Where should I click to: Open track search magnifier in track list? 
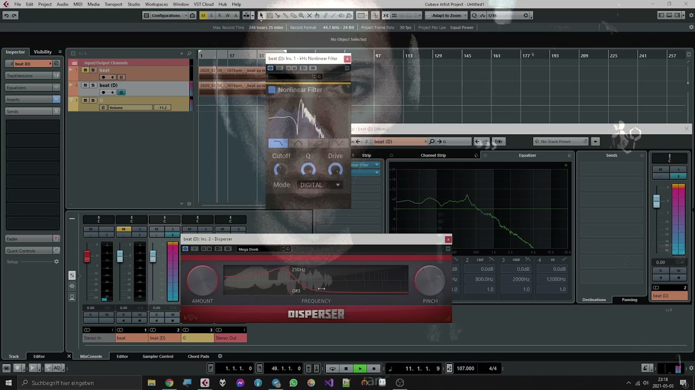189,53
